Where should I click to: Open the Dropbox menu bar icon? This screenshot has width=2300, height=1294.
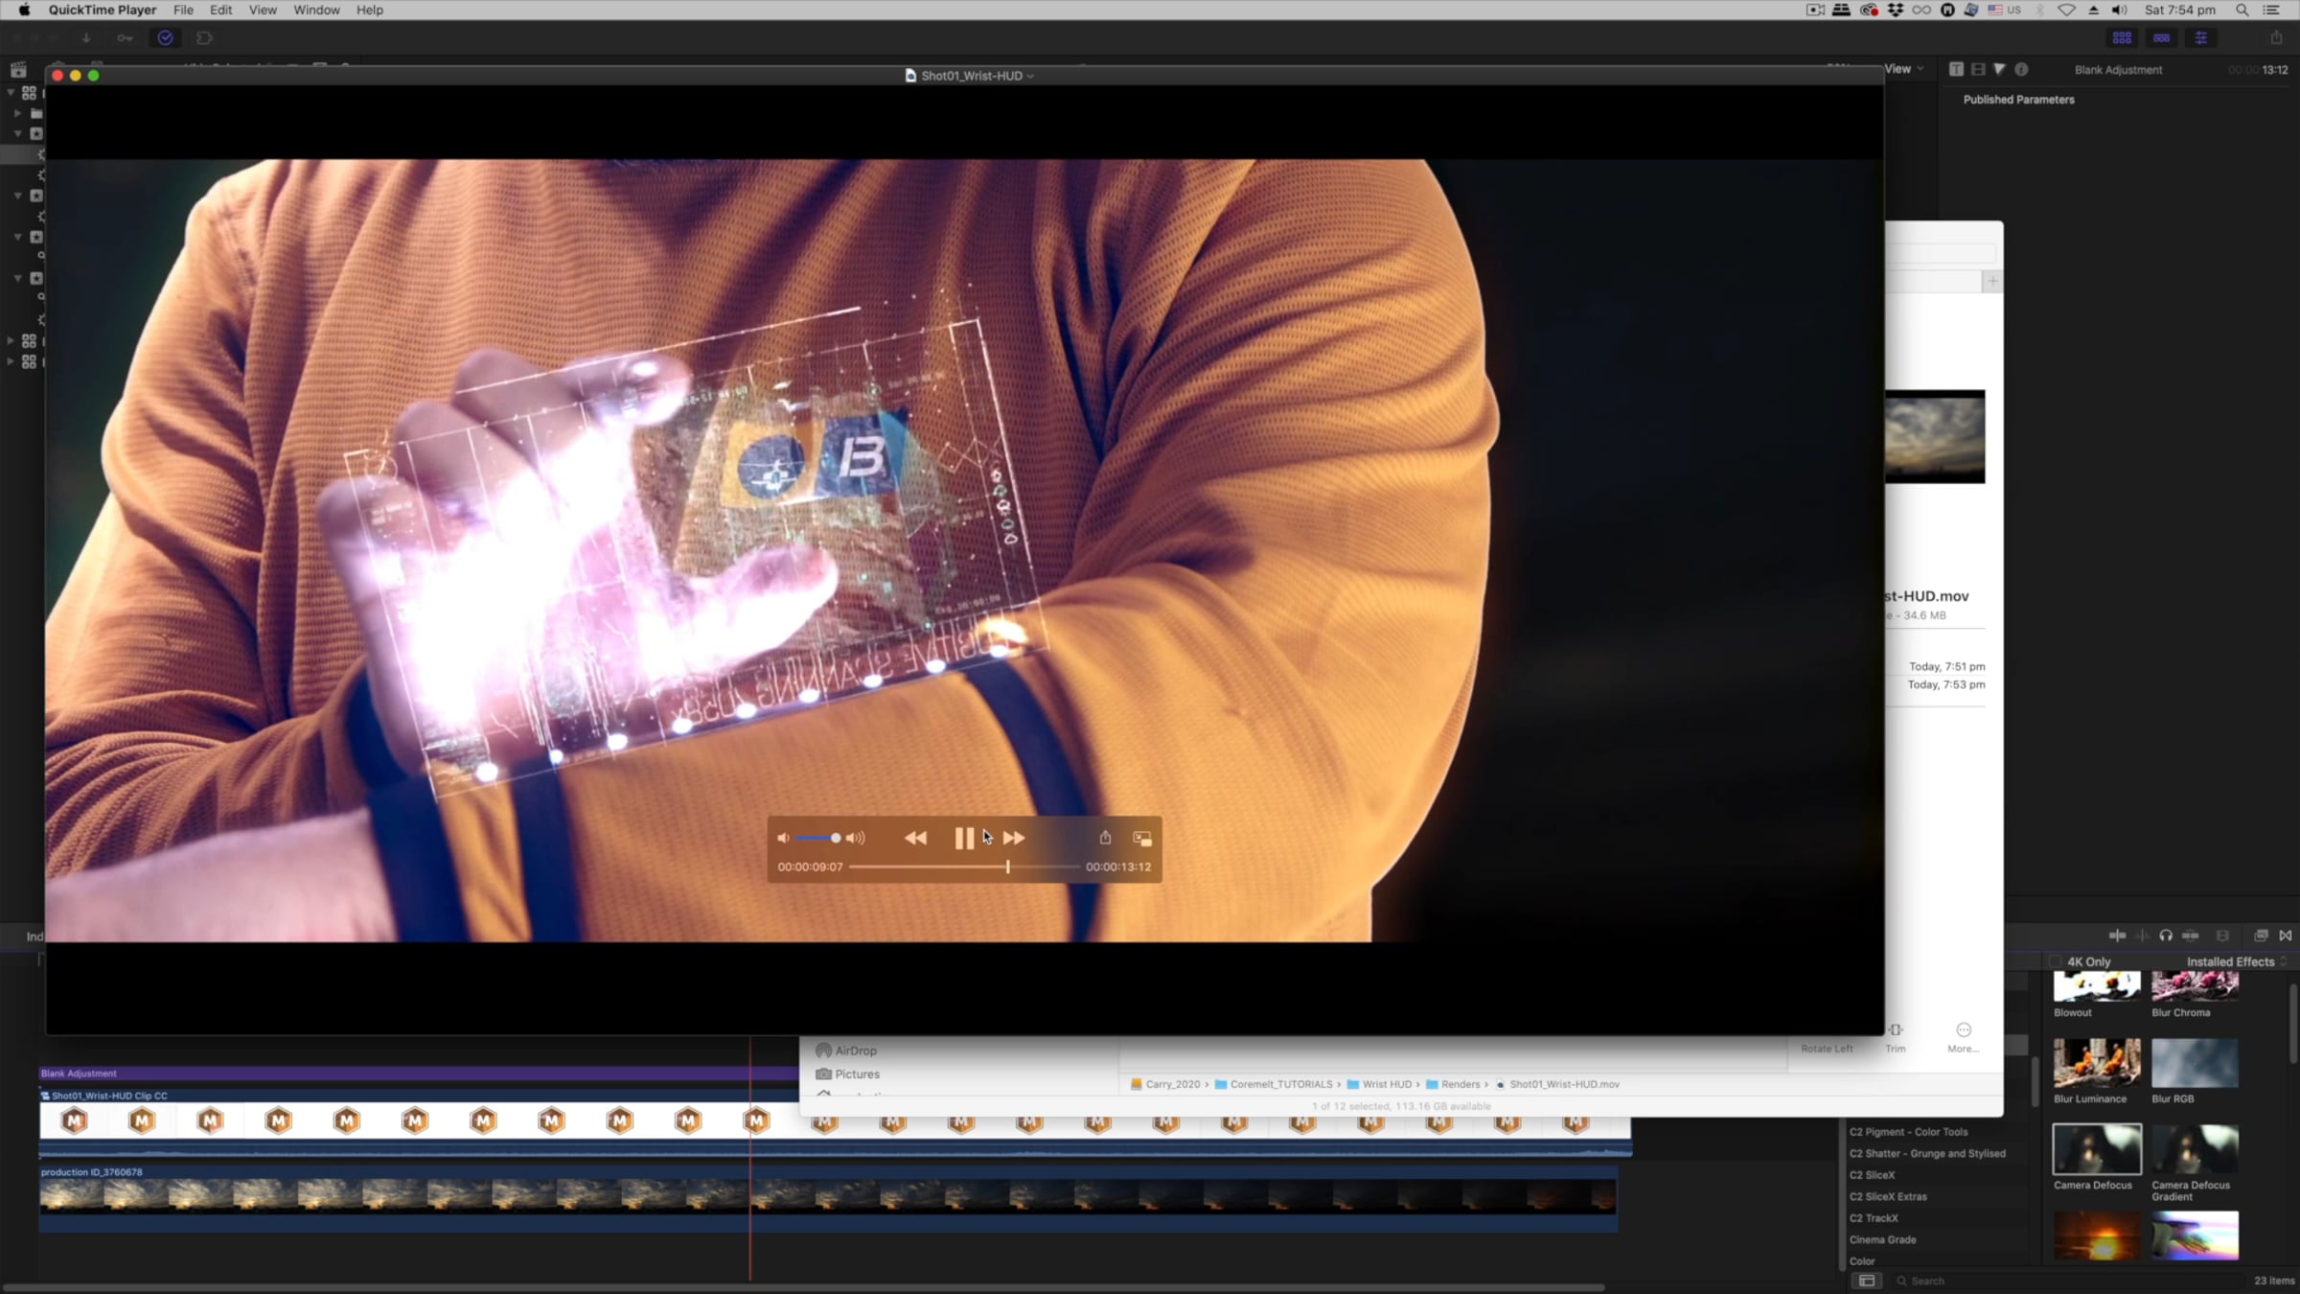[1895, 10]
